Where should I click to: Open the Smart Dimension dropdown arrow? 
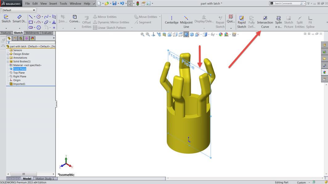(19, 28)
